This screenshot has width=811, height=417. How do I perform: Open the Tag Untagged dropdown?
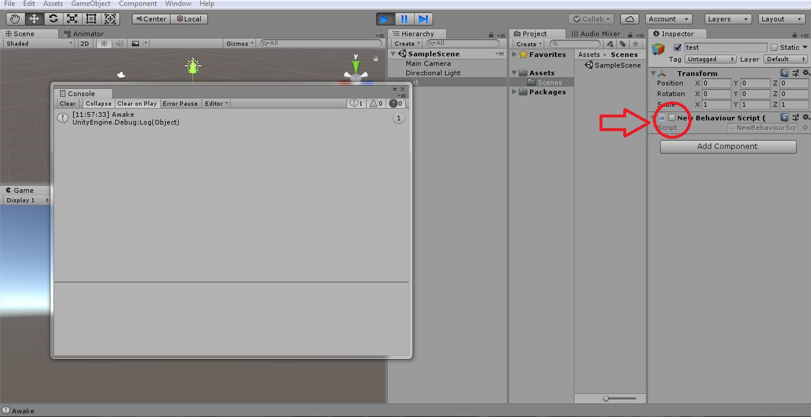click(711, 59)
